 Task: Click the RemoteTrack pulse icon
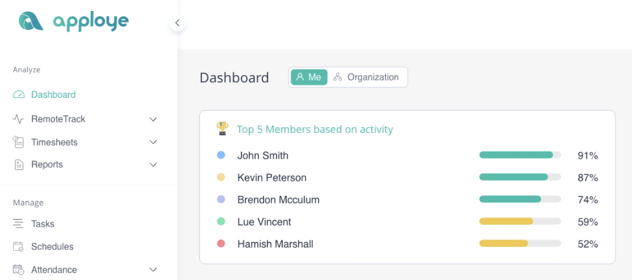point(19,119)
